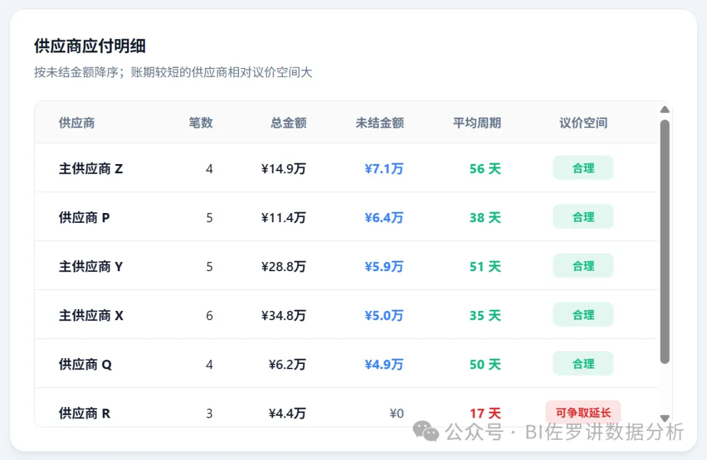Click the unsettled amount ¥4.9万
The image size is (707, 460).
pos(384,365)
